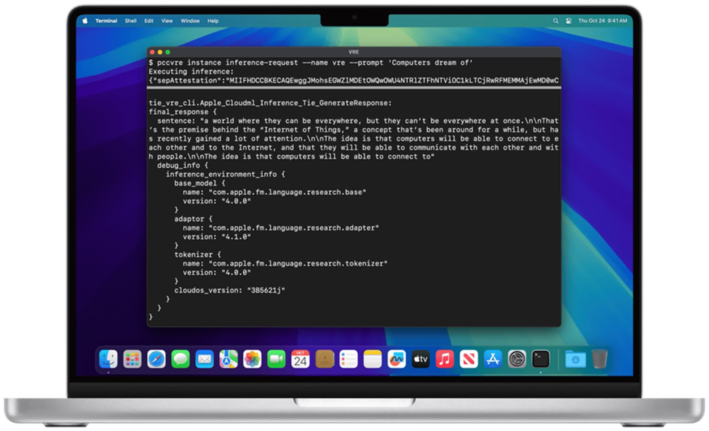Click the line starting with "sentence:"
The width and height of the screenshot is (709, 431).
(358, 121)
